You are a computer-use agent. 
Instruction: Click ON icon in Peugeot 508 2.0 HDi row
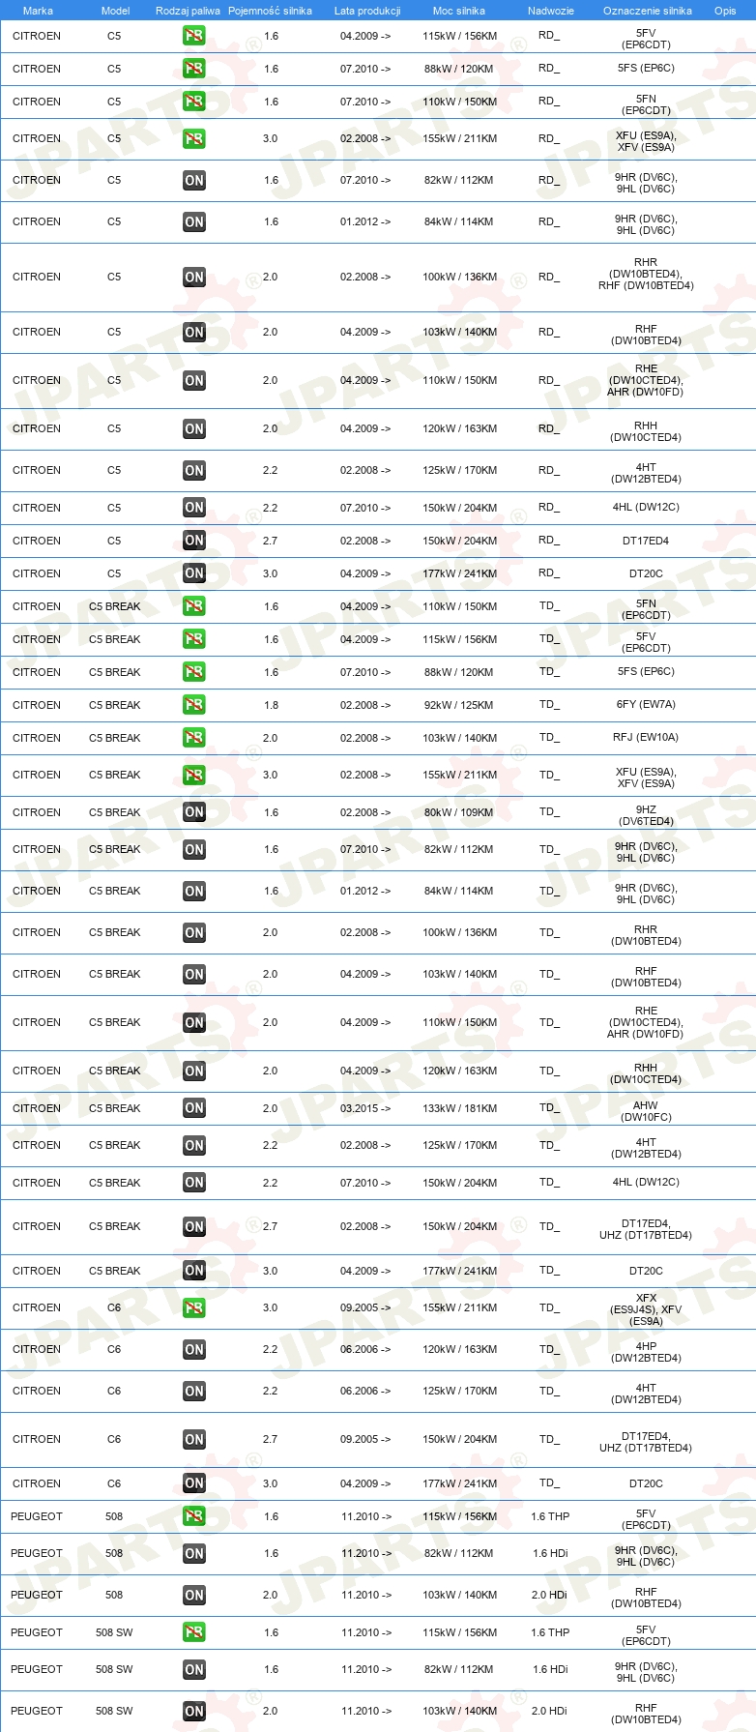[x=194, y=1595]
